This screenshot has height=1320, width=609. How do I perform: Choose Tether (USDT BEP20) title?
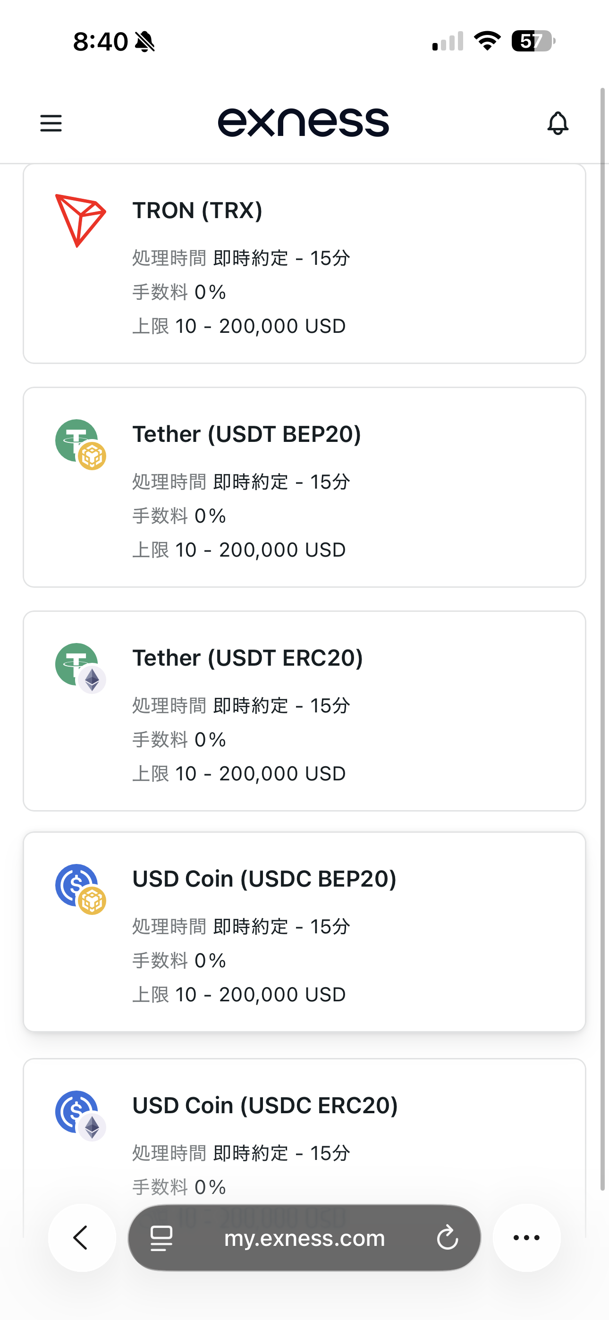coord(246,434)
